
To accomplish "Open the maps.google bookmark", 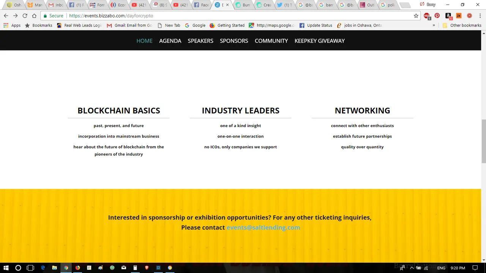I will click(271, 25).
